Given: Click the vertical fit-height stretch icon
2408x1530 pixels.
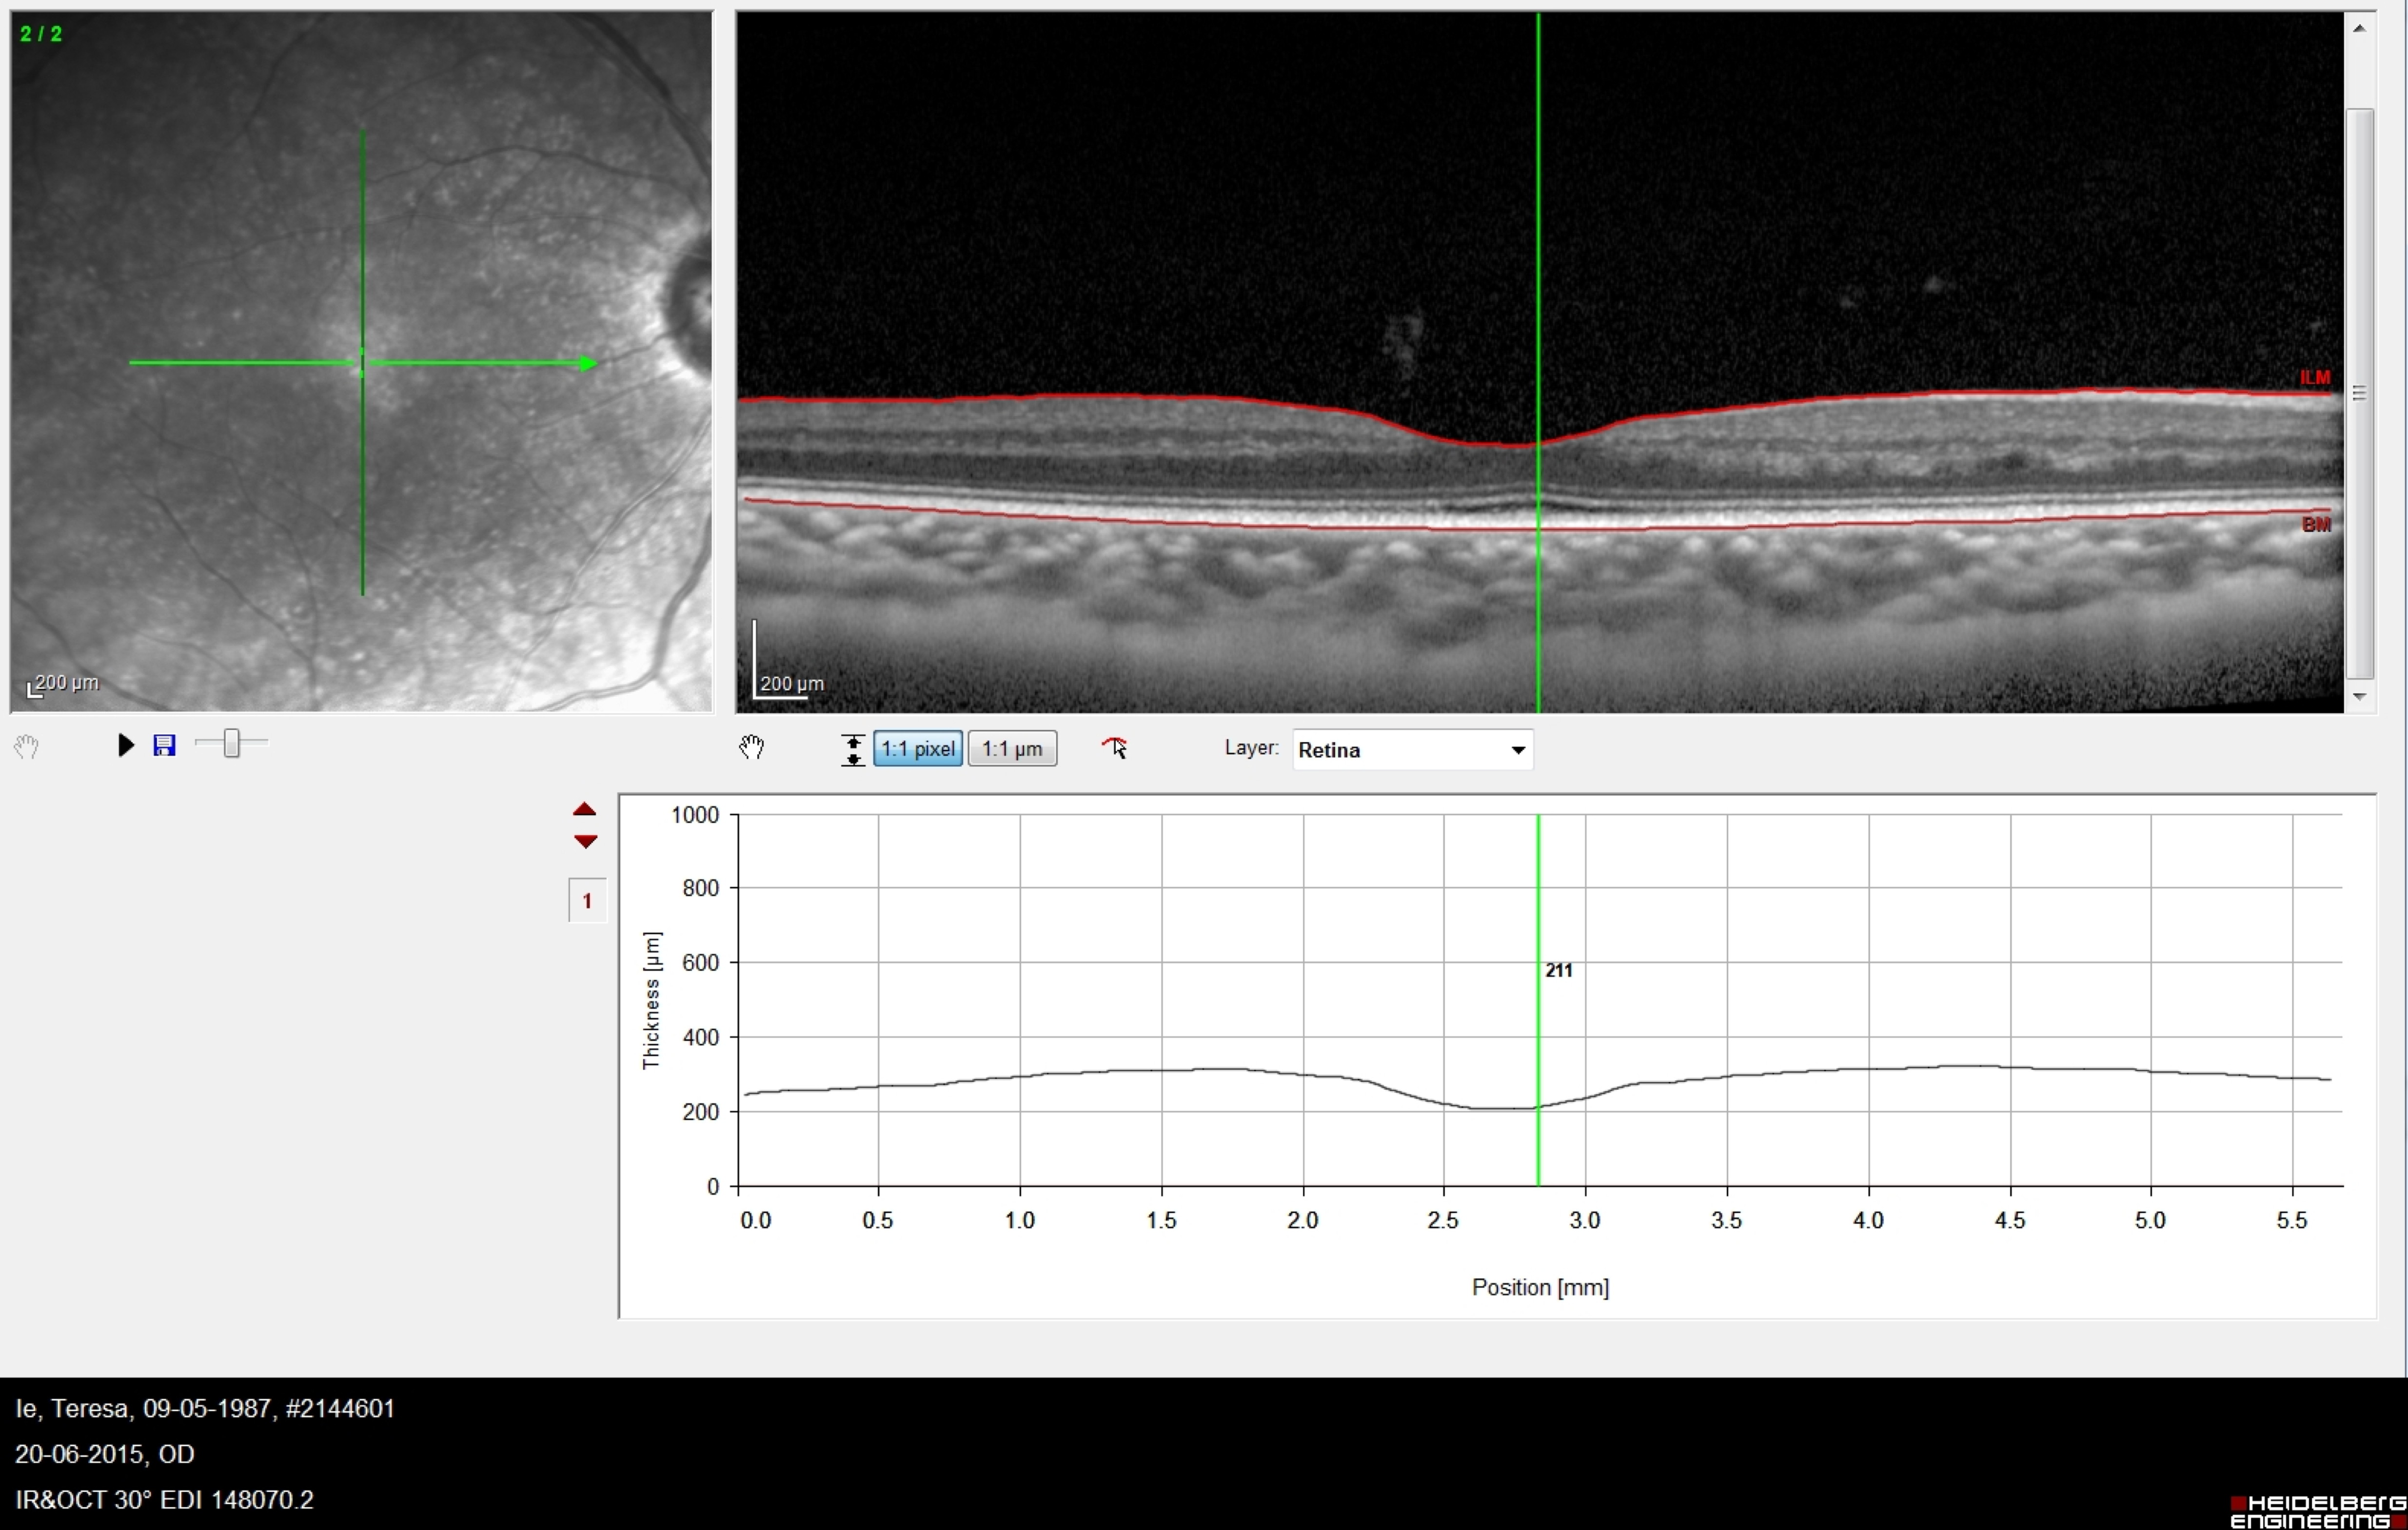Looking at the screenshot, I should coord(852,749).
